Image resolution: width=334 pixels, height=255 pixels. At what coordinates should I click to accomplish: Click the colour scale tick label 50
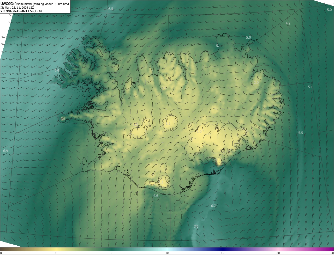pos(332,253)
